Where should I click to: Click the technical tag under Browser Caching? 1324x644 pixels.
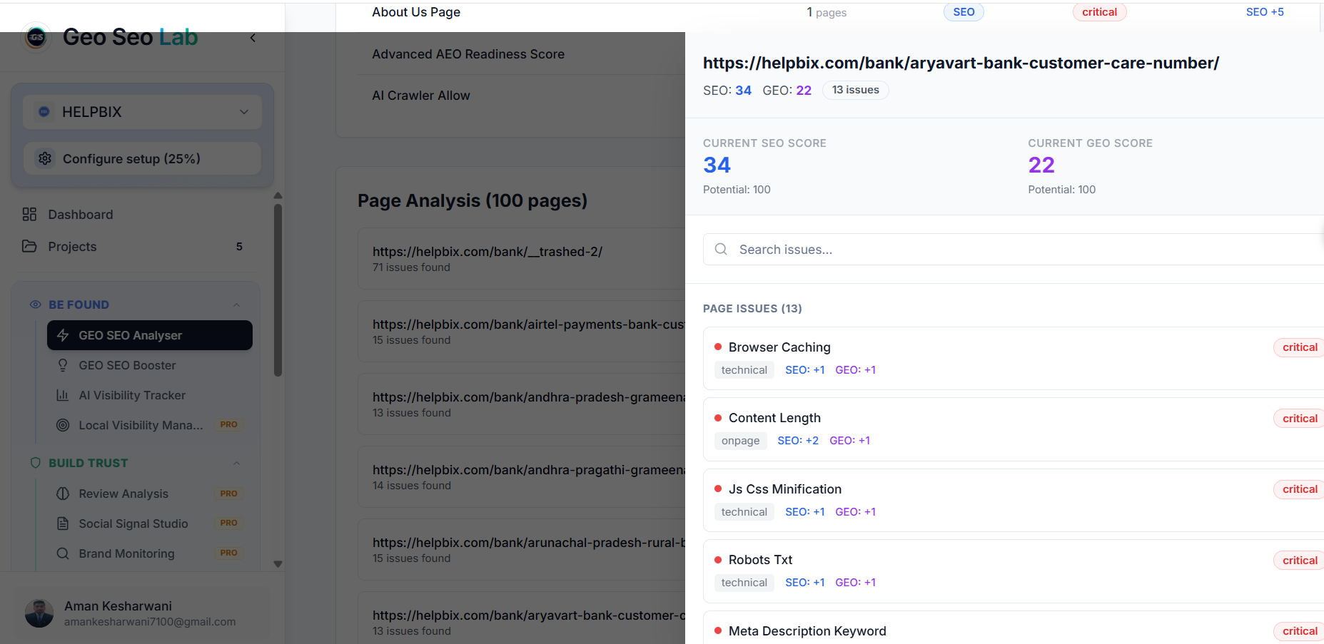tap(744, 370)
